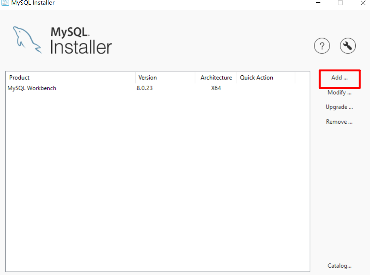Sort by the Product column header
The image size is (370, 275).
tap(71, 78)
